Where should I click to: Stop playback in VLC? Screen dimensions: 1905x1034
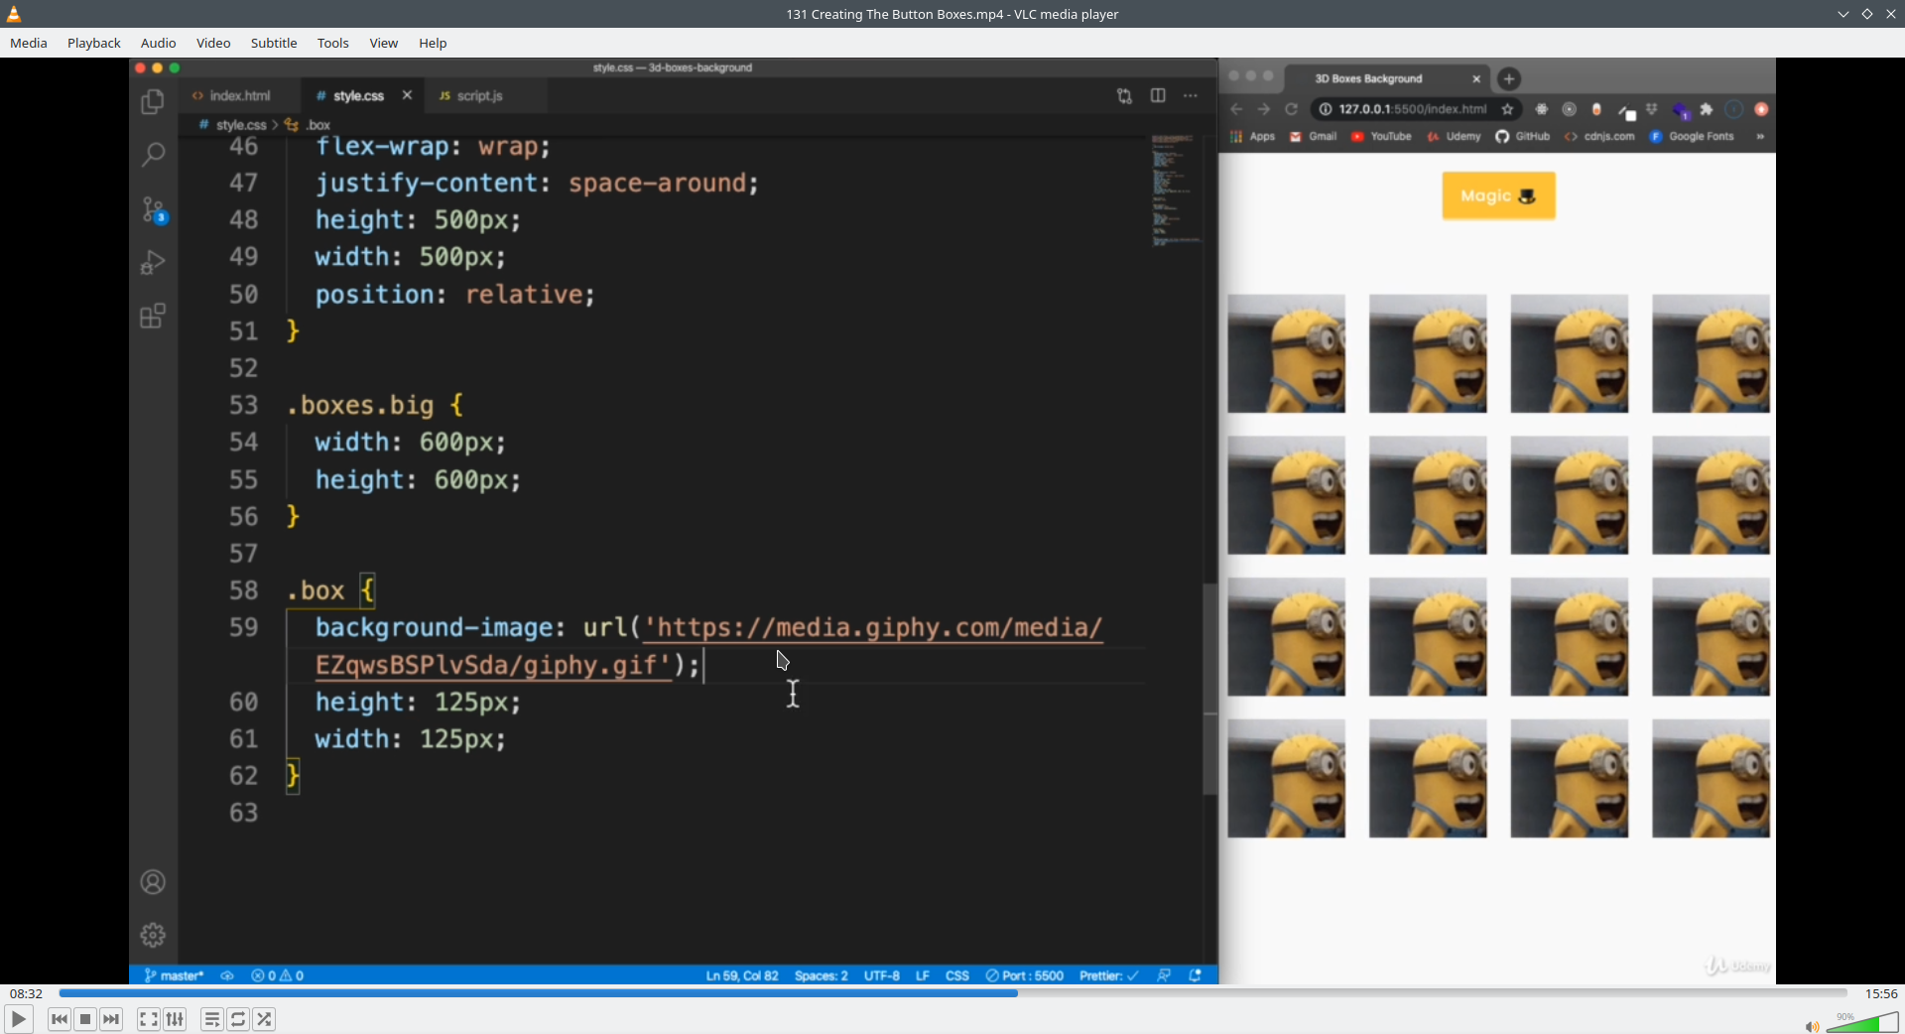click(85, 1019)
